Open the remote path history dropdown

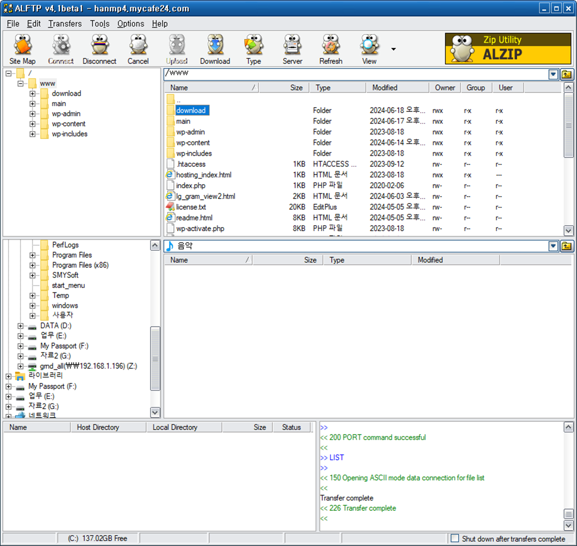[x=553, y=74]
